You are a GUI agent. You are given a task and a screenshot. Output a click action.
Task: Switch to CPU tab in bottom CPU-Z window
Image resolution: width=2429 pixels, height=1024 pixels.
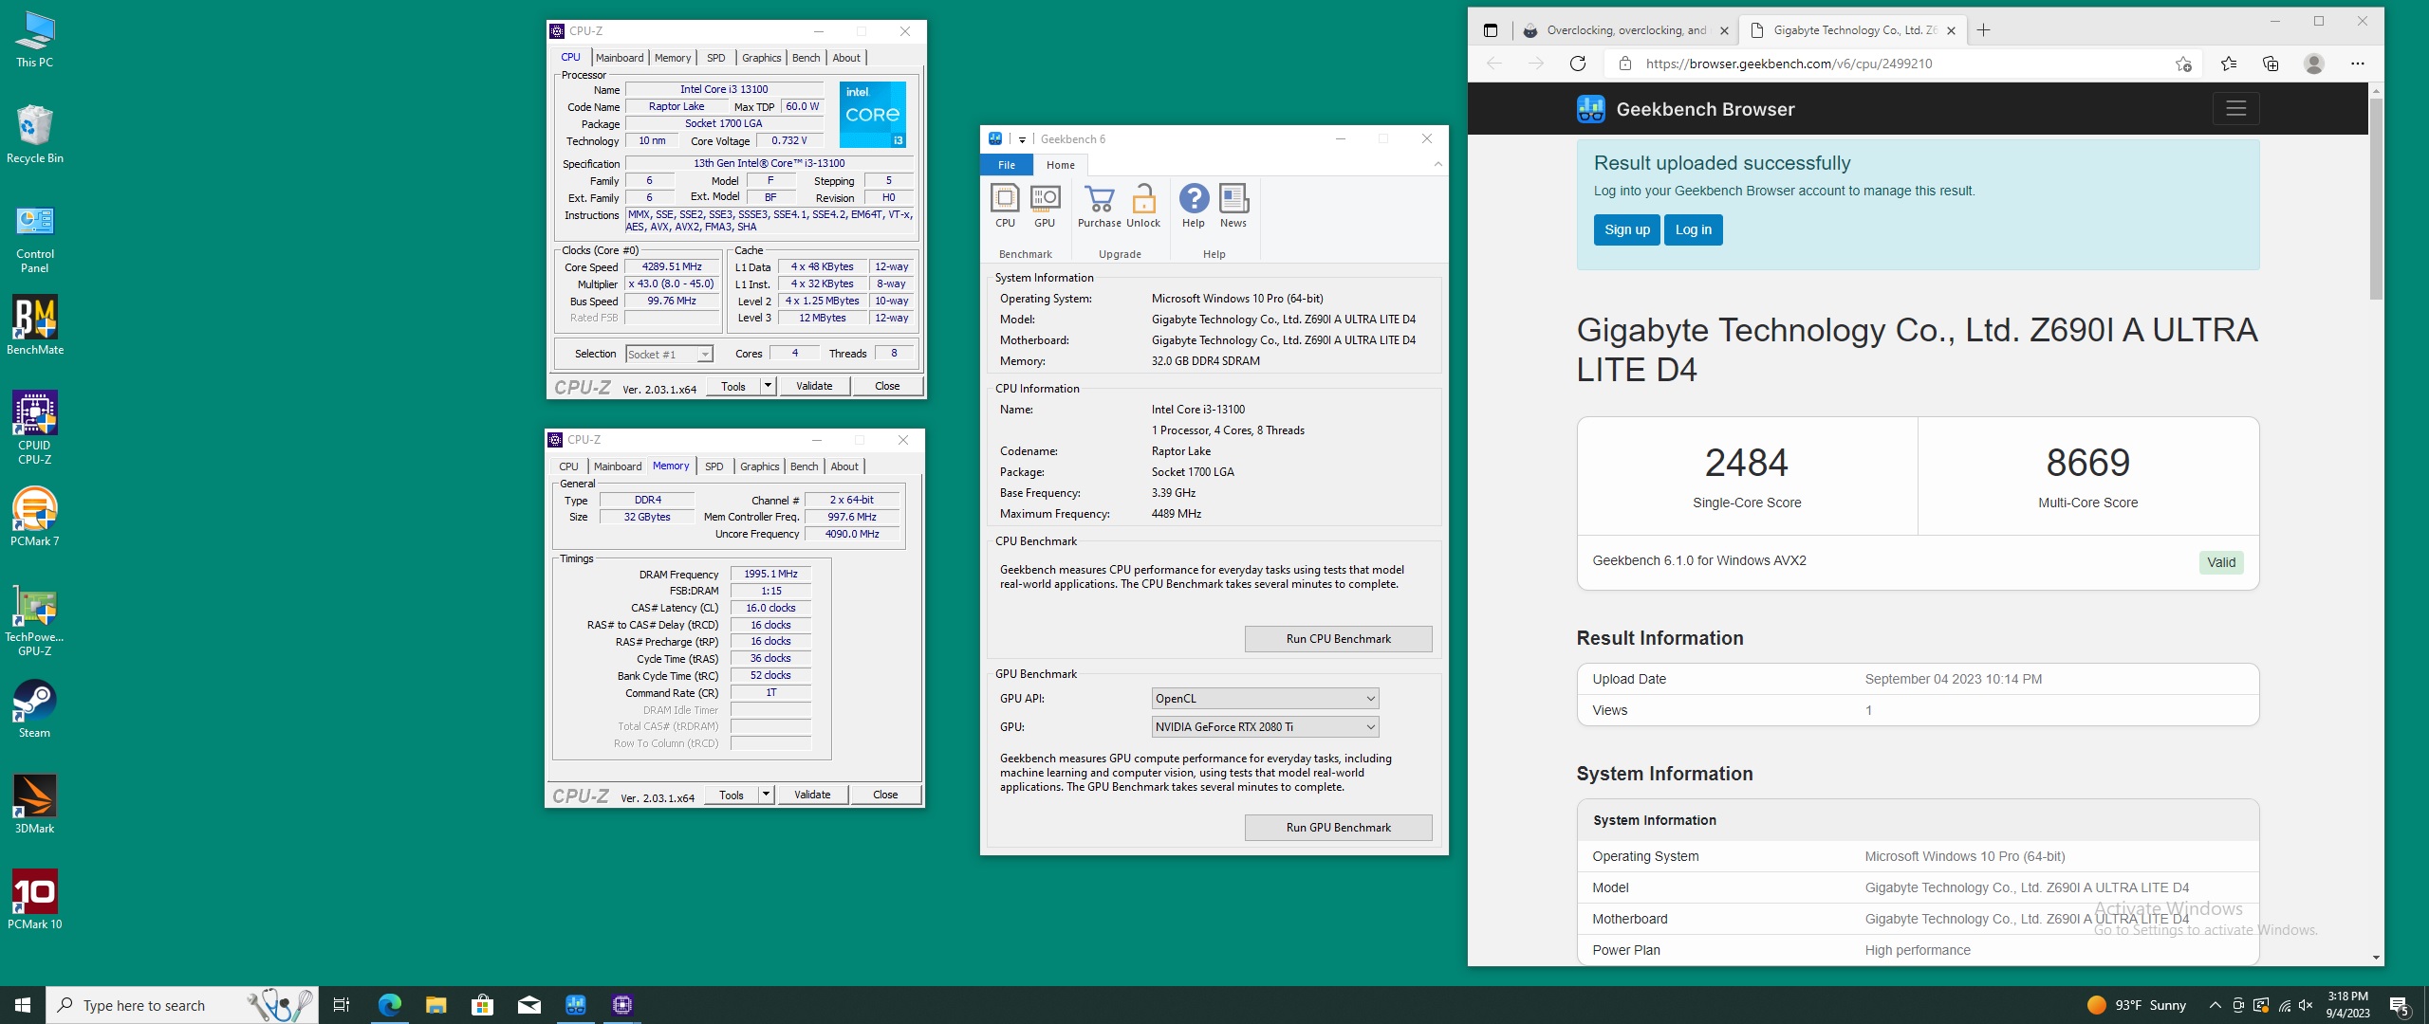click(x=568, y=466)
